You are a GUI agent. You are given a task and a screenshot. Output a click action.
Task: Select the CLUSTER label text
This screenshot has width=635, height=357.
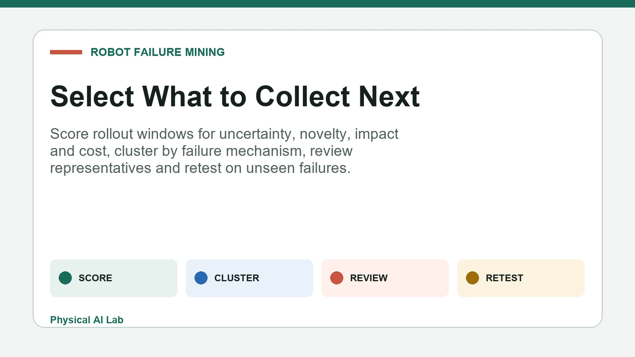[x=237, y=278]
